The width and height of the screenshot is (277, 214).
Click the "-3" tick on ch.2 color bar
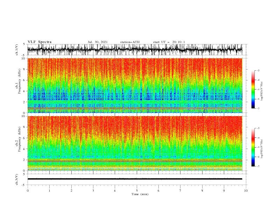click(258, 128)
